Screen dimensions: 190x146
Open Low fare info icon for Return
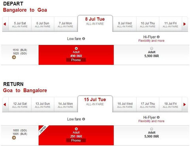[84, 119]
